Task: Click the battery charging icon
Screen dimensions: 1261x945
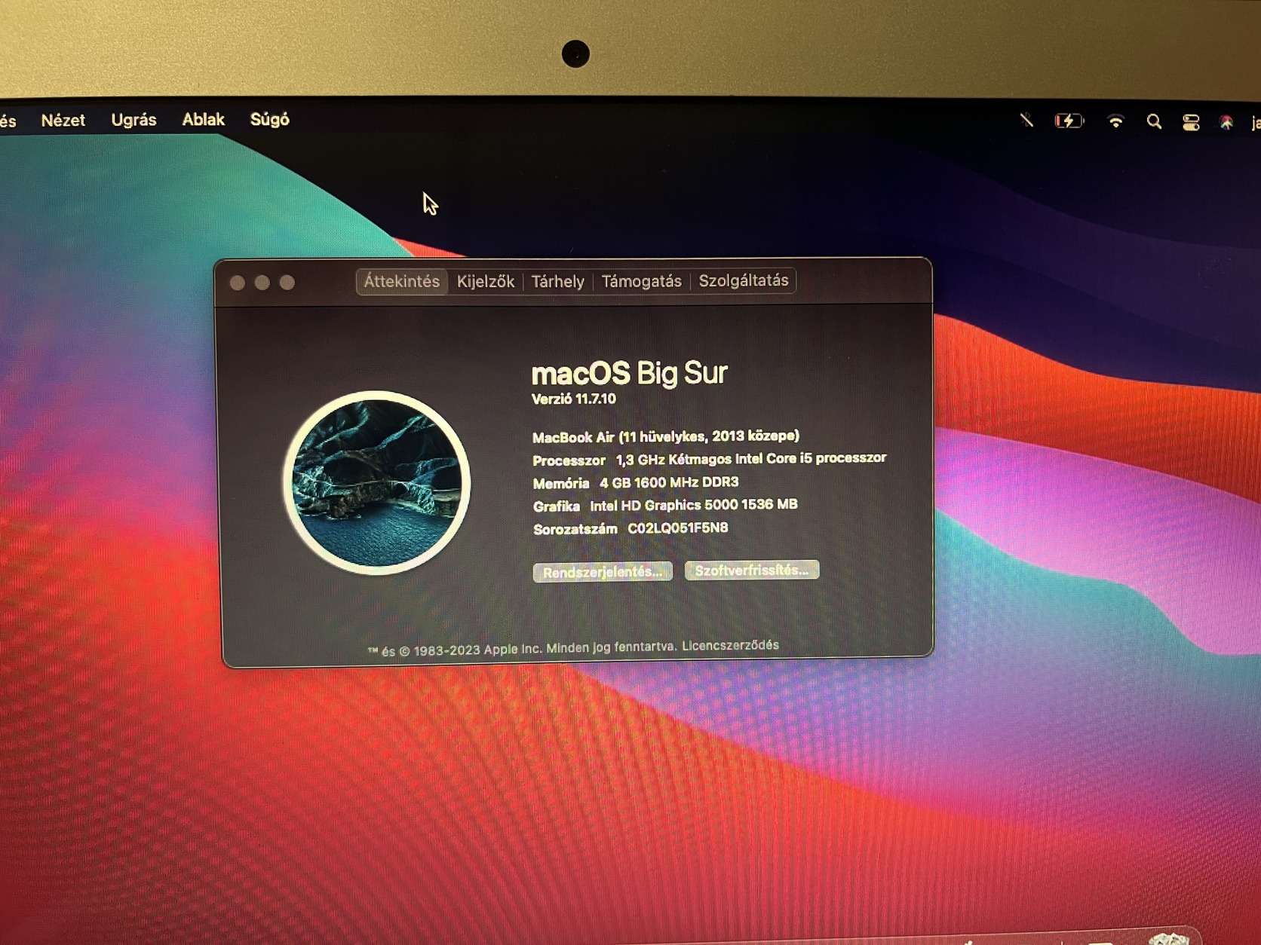Action: pyautogui.click(x=1069, y=121)
